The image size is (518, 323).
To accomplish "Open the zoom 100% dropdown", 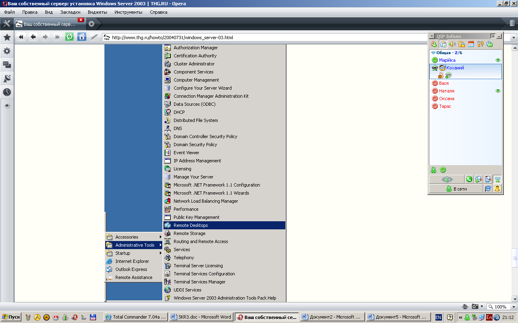I will [501, 307].
